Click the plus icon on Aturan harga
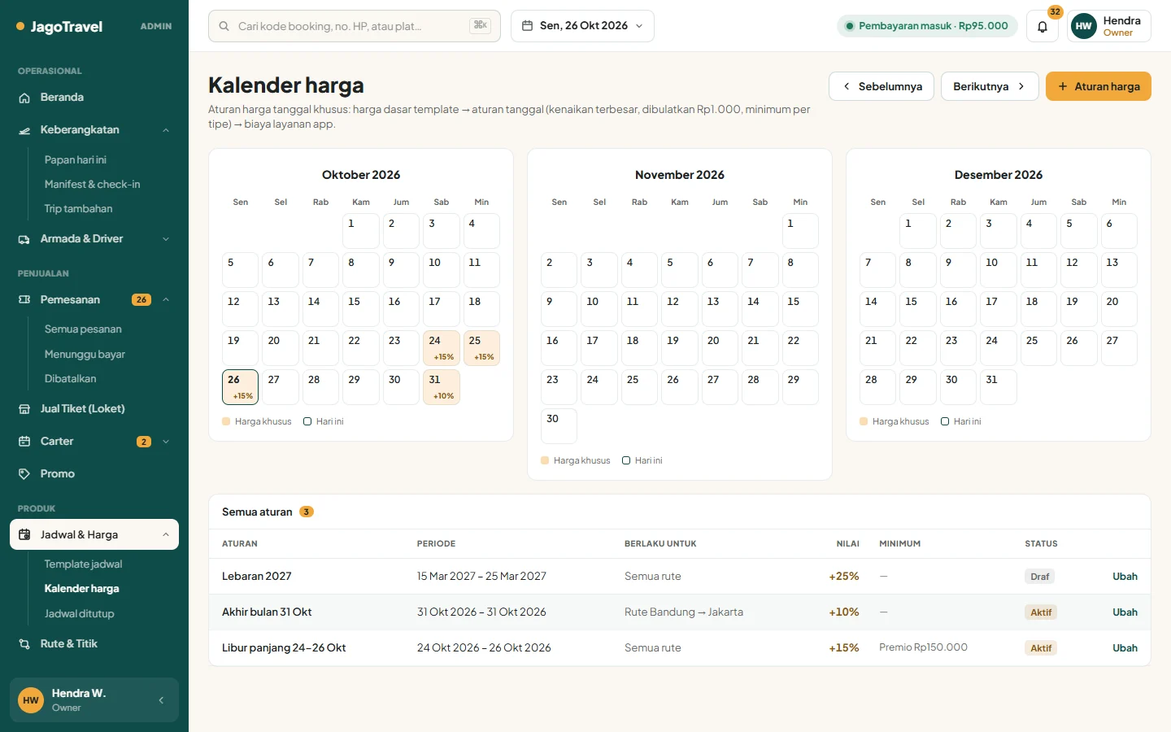 (x=1062, y=86)
